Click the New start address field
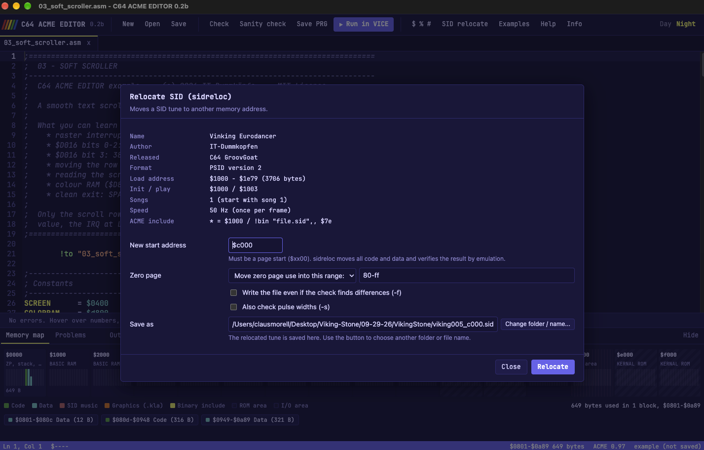704x450 pixels. click(x=256, y=245)
